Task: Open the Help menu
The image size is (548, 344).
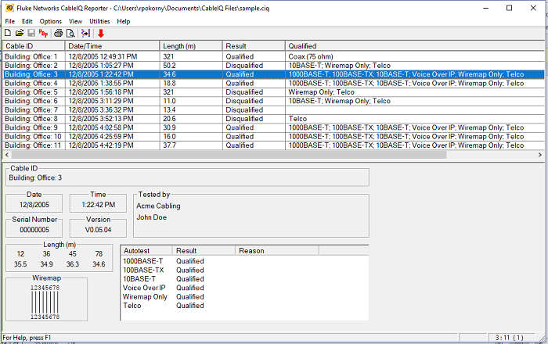Action: (x=124, y=21)
